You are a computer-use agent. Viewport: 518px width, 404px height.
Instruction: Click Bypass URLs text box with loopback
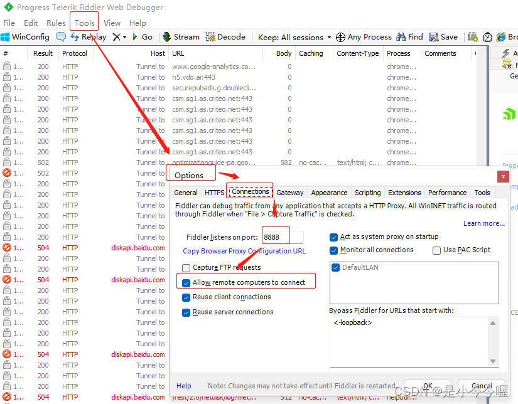(x=409, y=342)
